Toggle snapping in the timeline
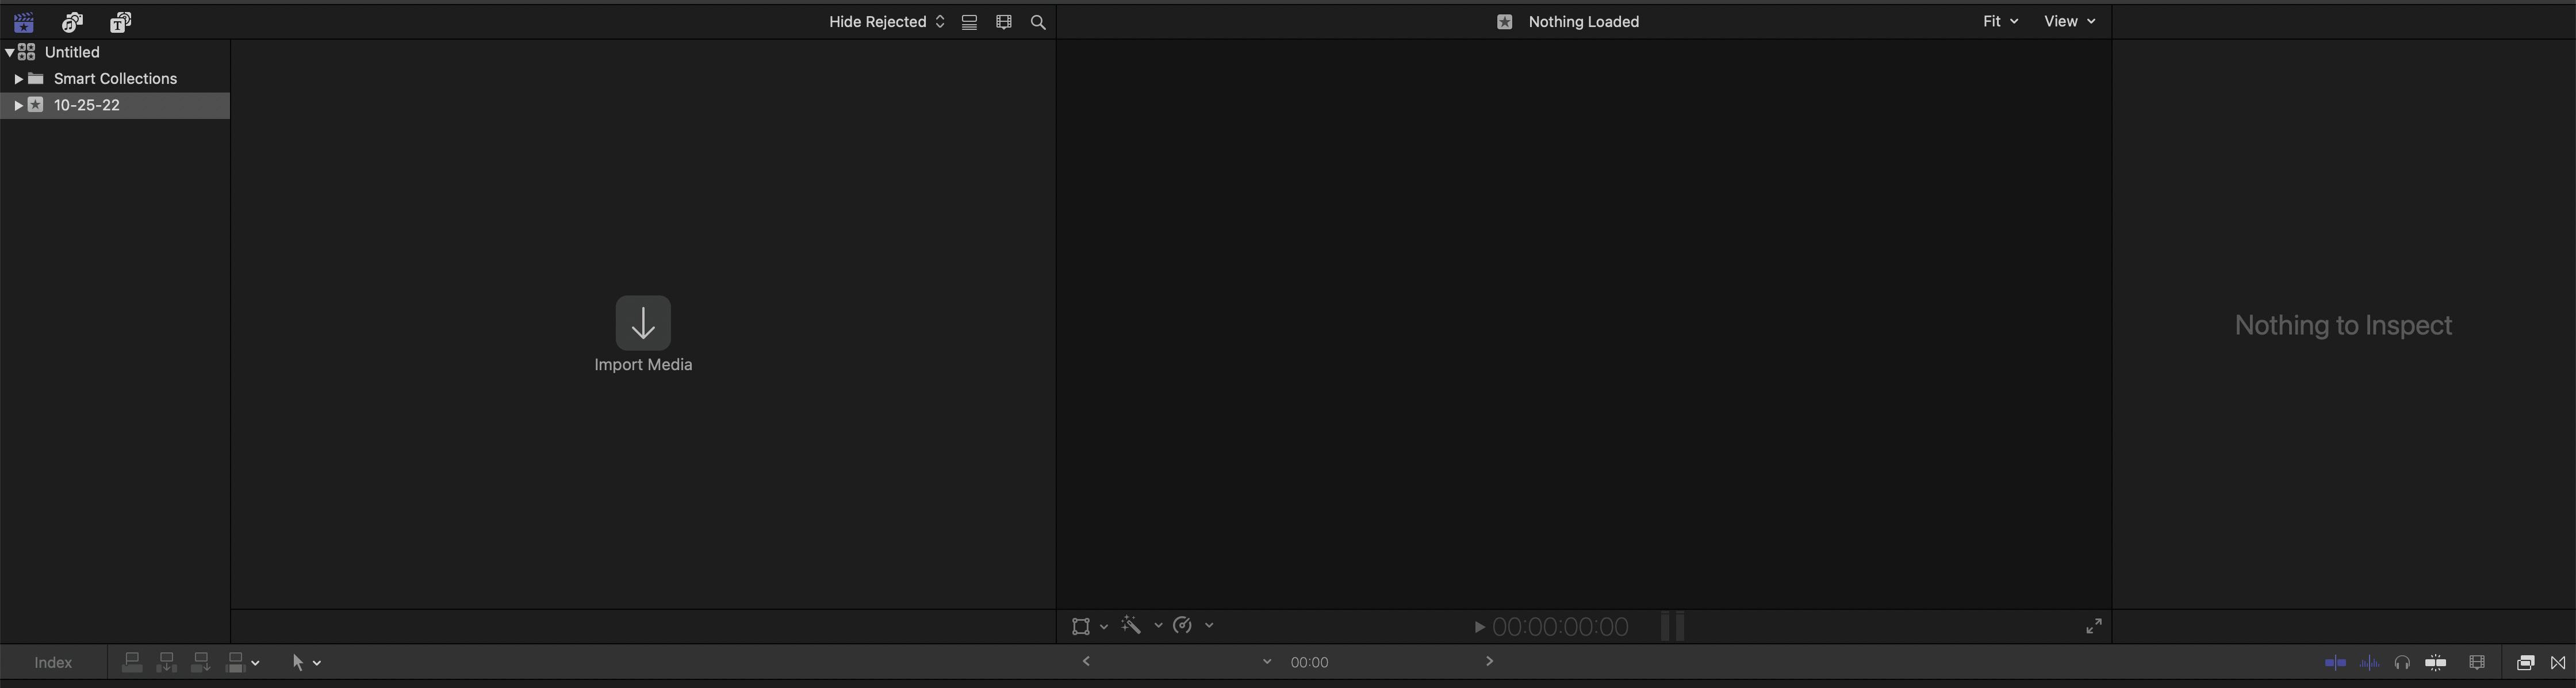Image resolution: width=2576 pixels, height=688 pixels. coord(2436,662)
